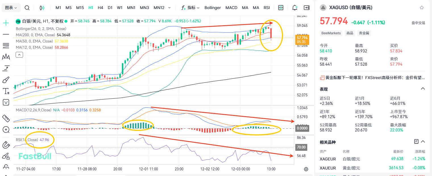Open the 图表 chart type dropdown

11,8
